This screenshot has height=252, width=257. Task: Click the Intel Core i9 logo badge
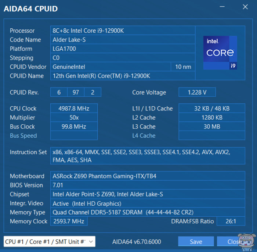tap(220, 53)
